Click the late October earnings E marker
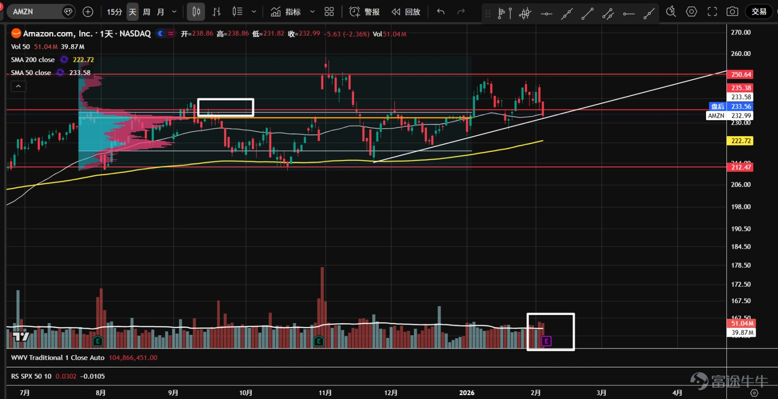This screenshot has width=778, height=399. tap(319, 341)
